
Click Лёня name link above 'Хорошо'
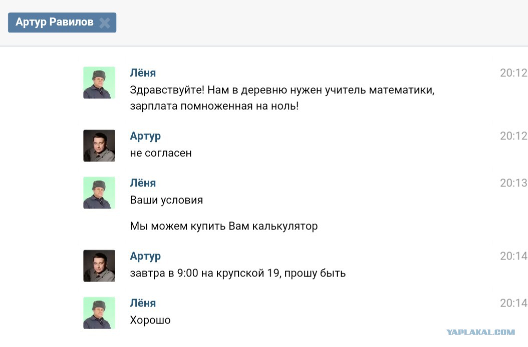tap(143, 302)
